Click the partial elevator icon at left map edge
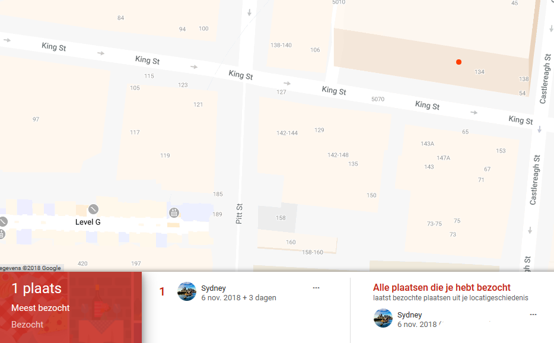Viewport: 554px width, 343px height. [x=2, y=234]
